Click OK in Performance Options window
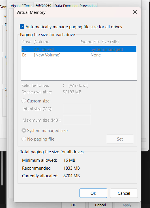Screen dimensions: 150x208 point(74,205)
